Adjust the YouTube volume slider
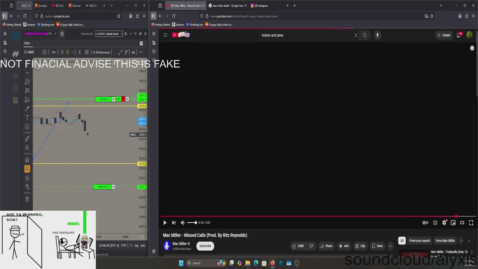This screenshot has height=269, width=478. pos(192,223)
